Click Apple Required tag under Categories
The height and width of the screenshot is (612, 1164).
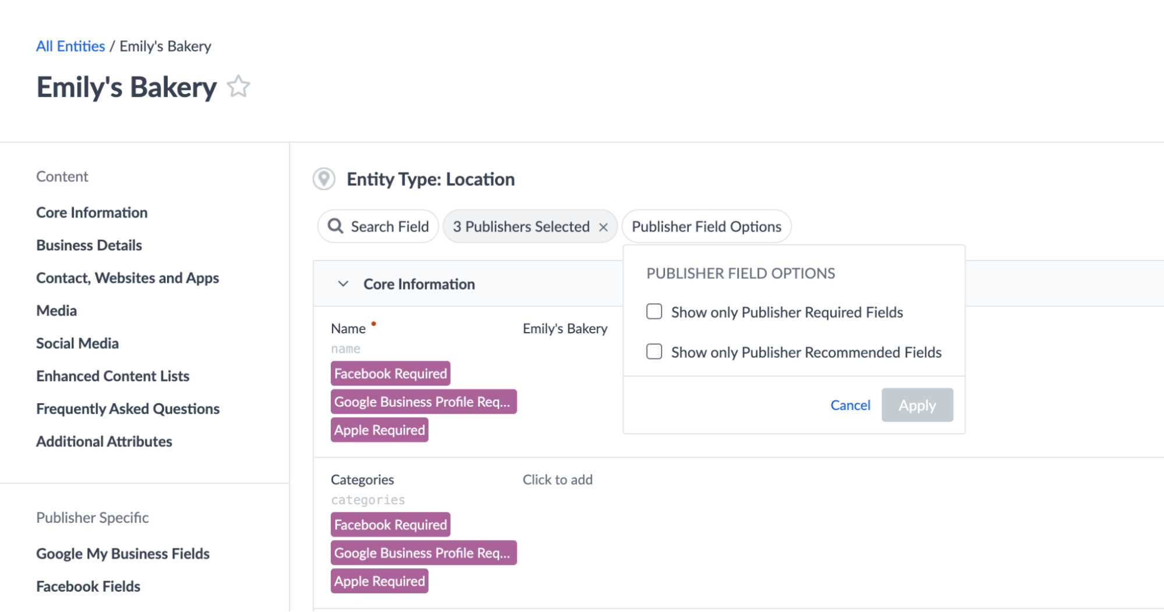(380, 581)
